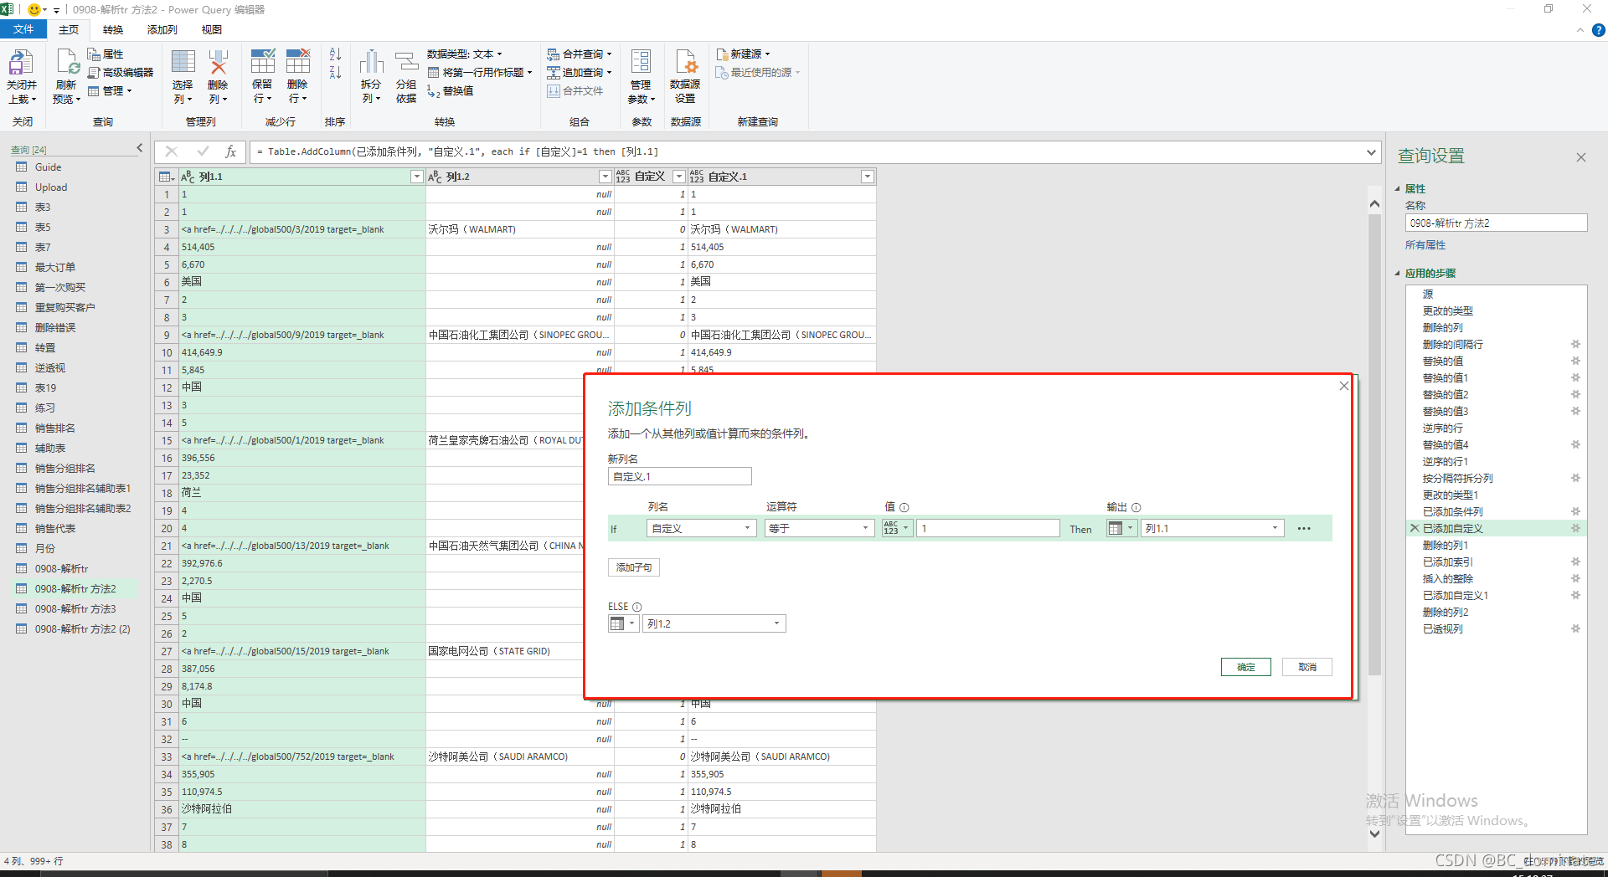
Task: Click the Split Column (拆分列) icon
Action: 371,64
